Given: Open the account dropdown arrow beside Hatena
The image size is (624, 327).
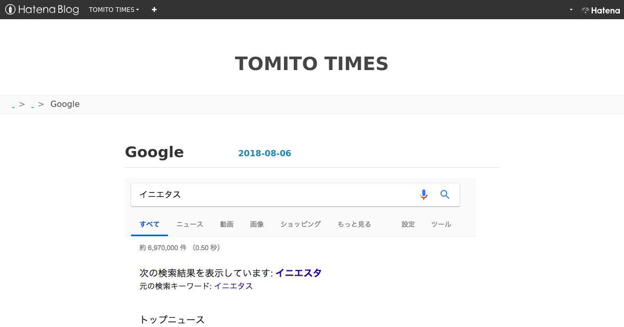Looking at the screenshot, I should tap(571, 9).
